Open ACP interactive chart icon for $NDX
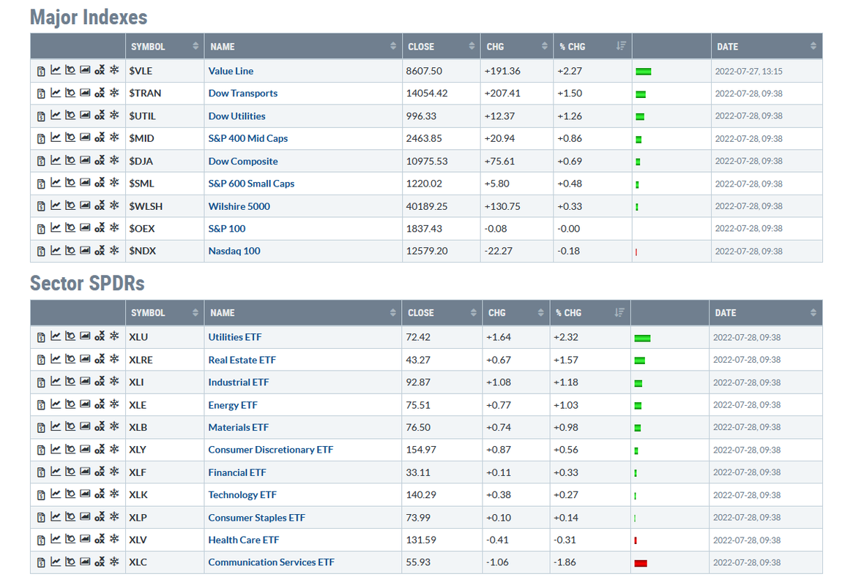The width and height of the screenshot is (853, 585). tap(70, 250)
